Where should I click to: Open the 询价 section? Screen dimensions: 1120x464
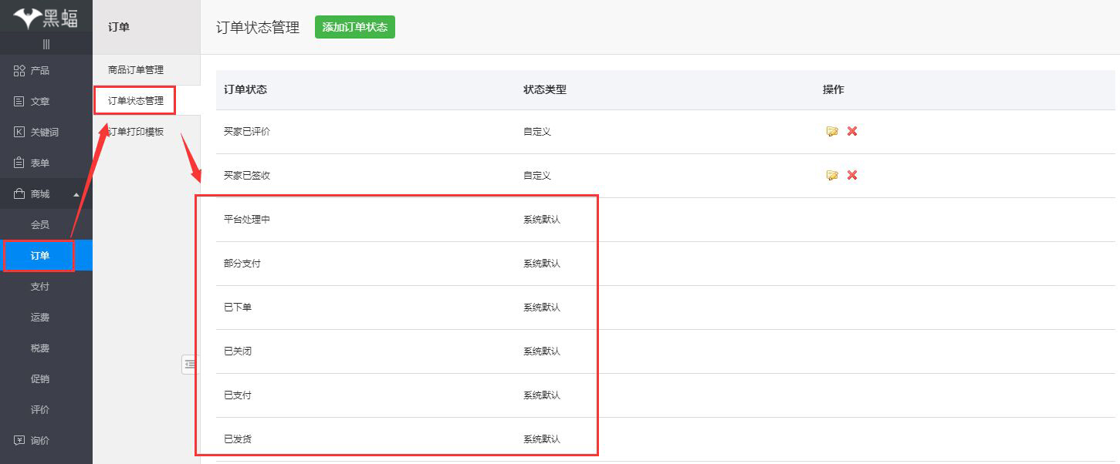coord(39,441)
